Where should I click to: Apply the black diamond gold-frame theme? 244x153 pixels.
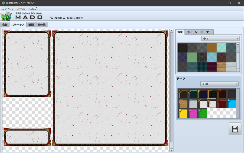click(x=212, y=94)
